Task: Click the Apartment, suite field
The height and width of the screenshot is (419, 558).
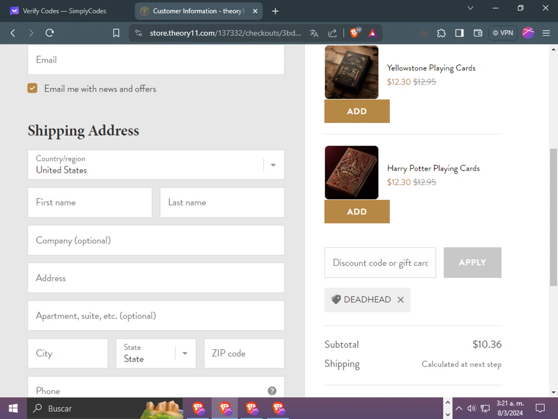Action: click(156, 316)
